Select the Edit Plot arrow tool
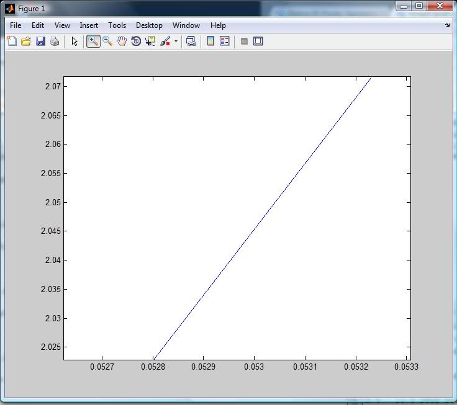Viewport: 457px width, 405px height. coord(75,42)
